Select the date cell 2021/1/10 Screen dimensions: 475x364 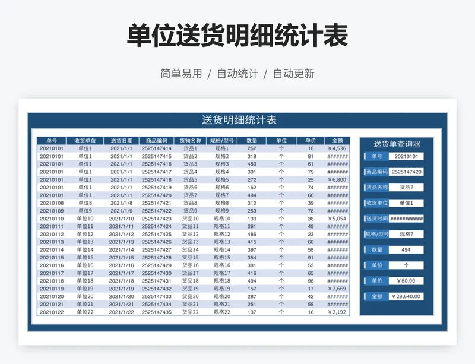point(121,219)
